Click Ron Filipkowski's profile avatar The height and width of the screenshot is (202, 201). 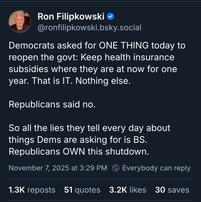20,21
